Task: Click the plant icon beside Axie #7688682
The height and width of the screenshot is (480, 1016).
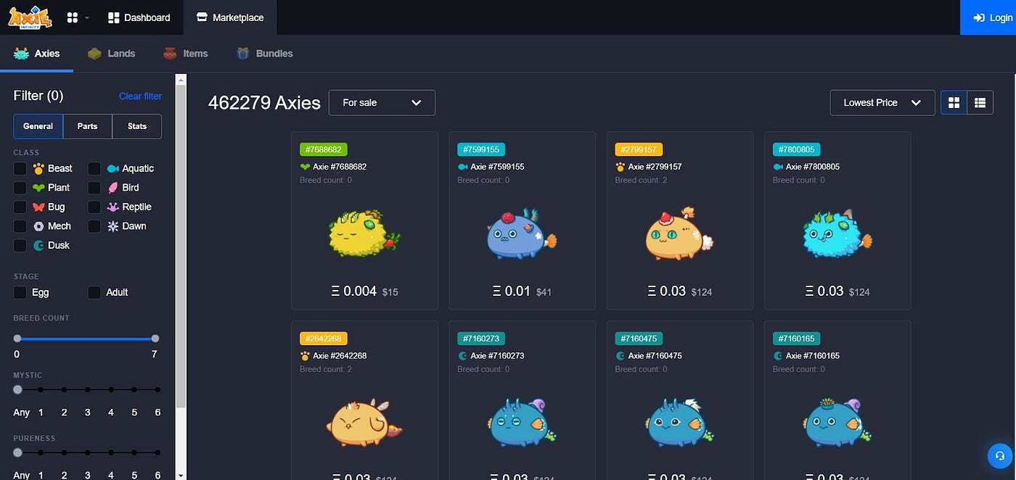Action: click(305, 167)
